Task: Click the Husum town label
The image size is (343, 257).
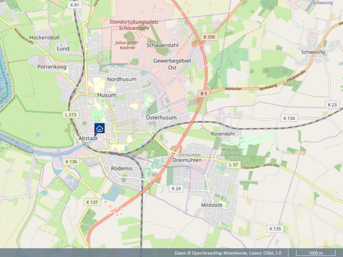Action: pyautogui.click(x=107, y=95)
